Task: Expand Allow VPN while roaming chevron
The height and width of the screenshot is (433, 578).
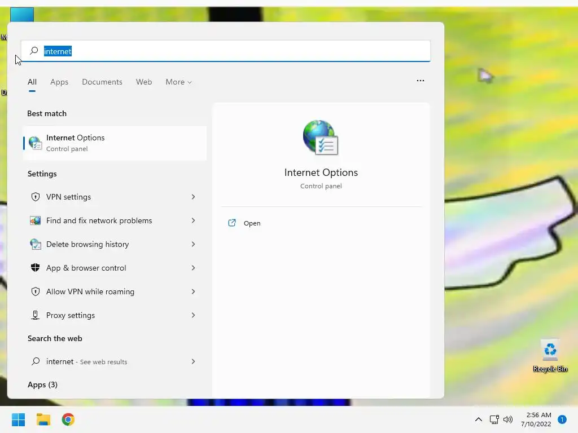Action: coord(193,291)
